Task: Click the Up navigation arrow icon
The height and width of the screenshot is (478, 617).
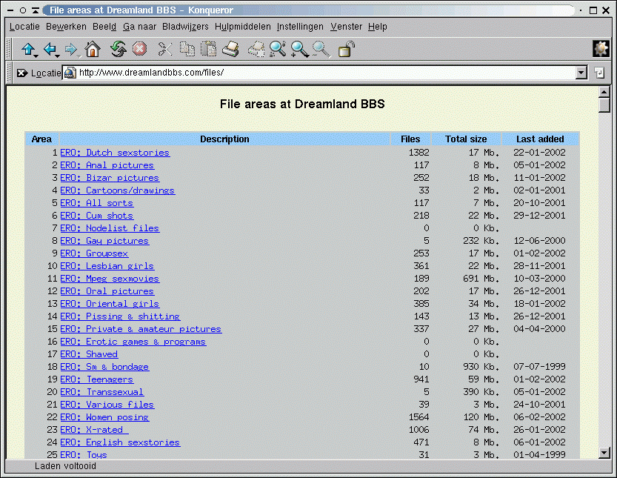Action: tap(27, 50)
